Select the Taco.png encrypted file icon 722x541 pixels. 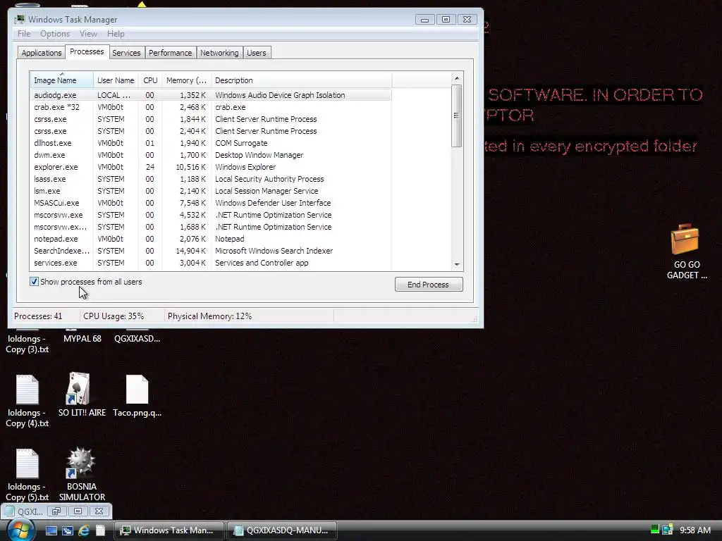click(x=137, y=396)
